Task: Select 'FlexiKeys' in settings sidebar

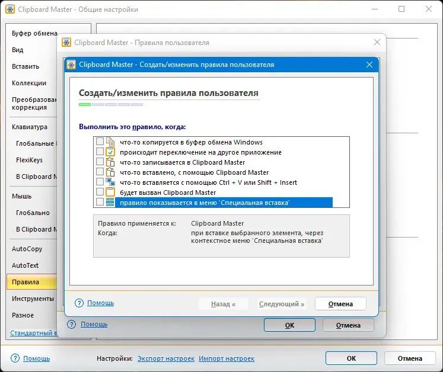Action: pos(30,160)
